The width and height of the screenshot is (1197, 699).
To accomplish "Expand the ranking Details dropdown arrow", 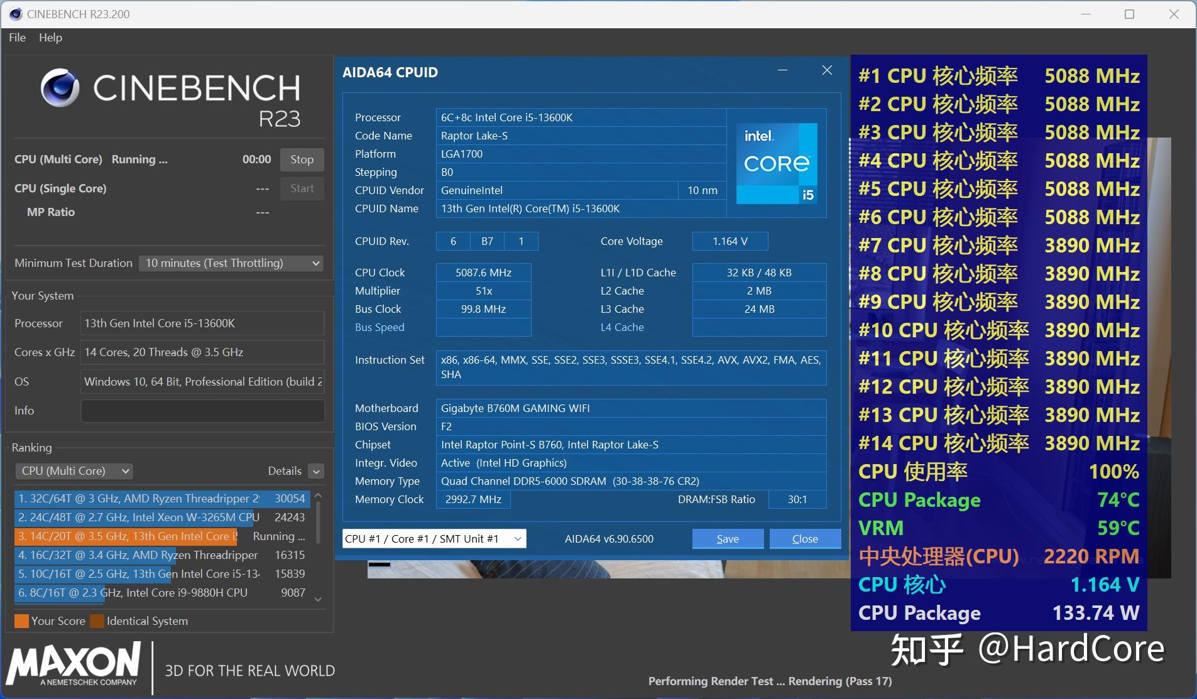I will point(317,471).
